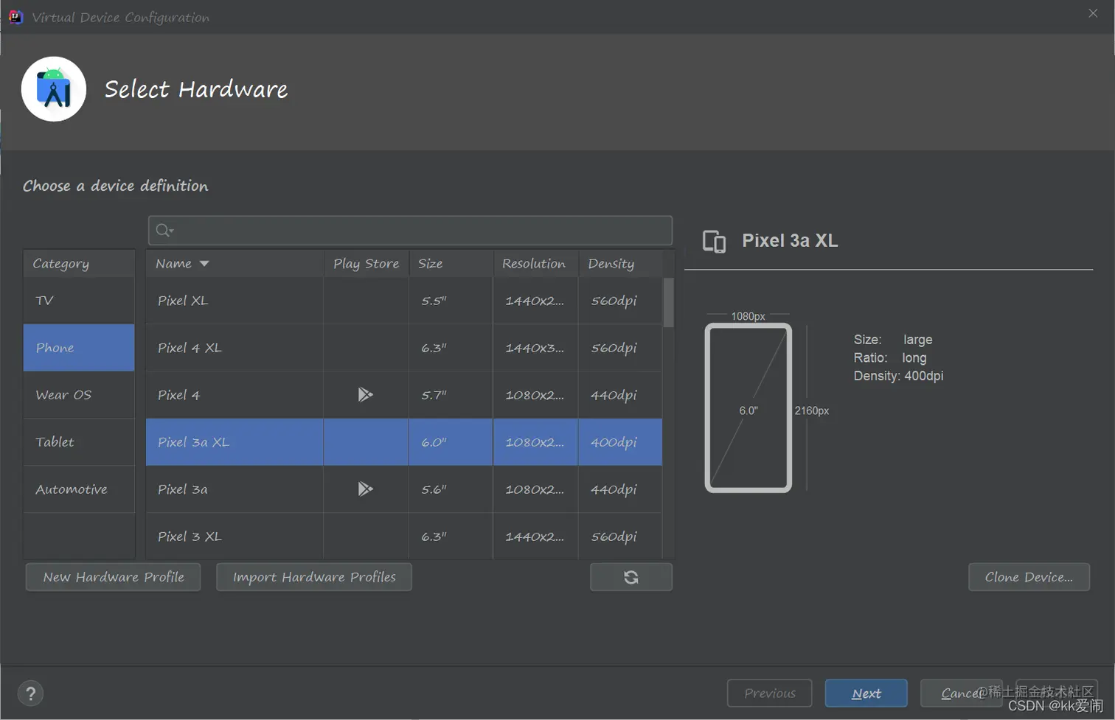The width and height of the screenshot is (1115, 720).
Task: Click the Density: 400dpi detail text
Action: pyautogui.click(x=898, y=376)
